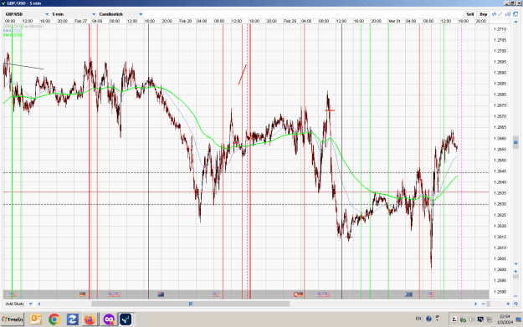Open the Windows Start button
Image resolution: width=523 pixels, height=327 pixels.
coord(13,319)
